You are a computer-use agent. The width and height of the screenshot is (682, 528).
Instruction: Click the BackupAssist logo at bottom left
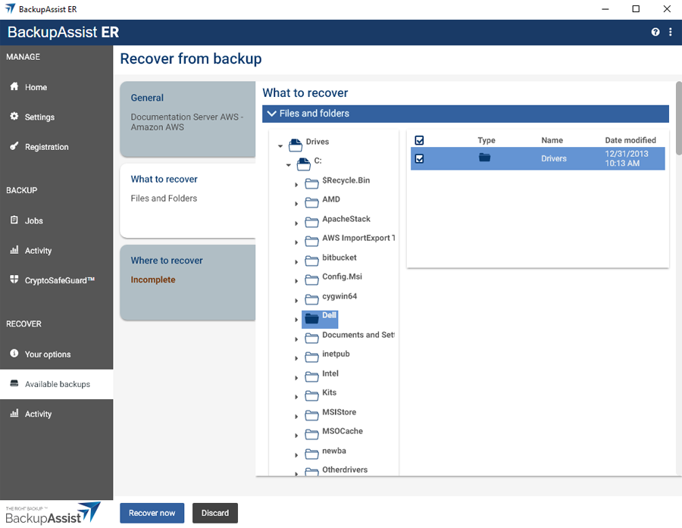(x=52, y=513)
